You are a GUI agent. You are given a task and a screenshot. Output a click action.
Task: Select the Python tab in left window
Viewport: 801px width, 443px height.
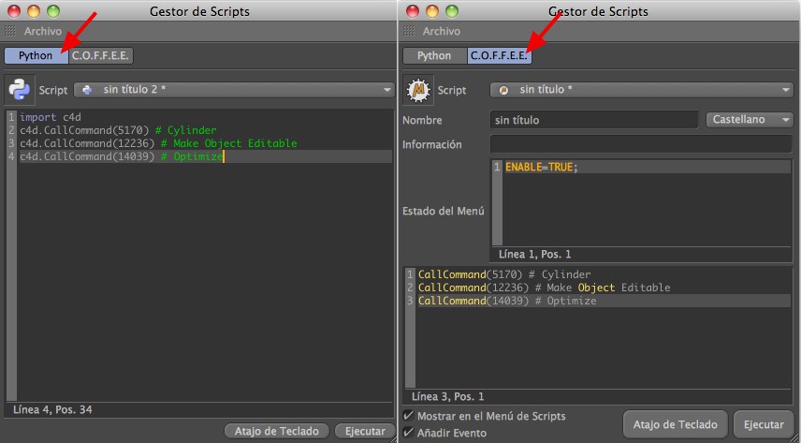[36, 56]
